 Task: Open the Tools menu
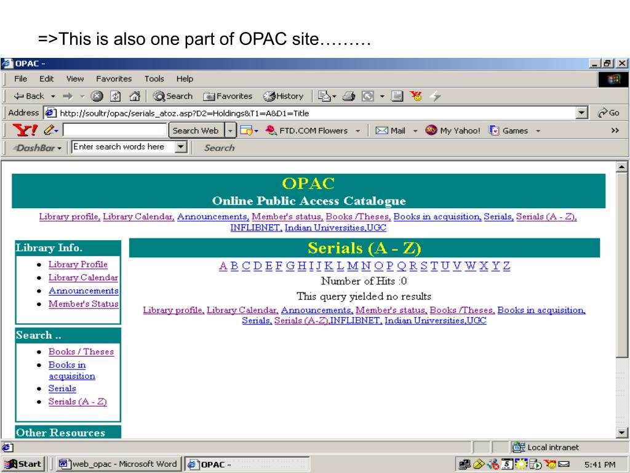pos(154,79)
